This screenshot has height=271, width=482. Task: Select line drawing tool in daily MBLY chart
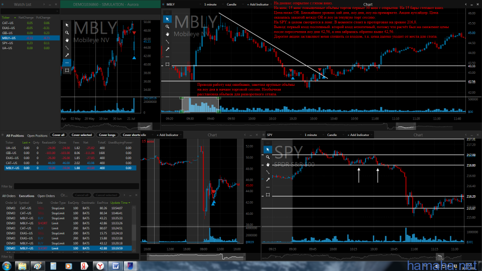(67, 48)
